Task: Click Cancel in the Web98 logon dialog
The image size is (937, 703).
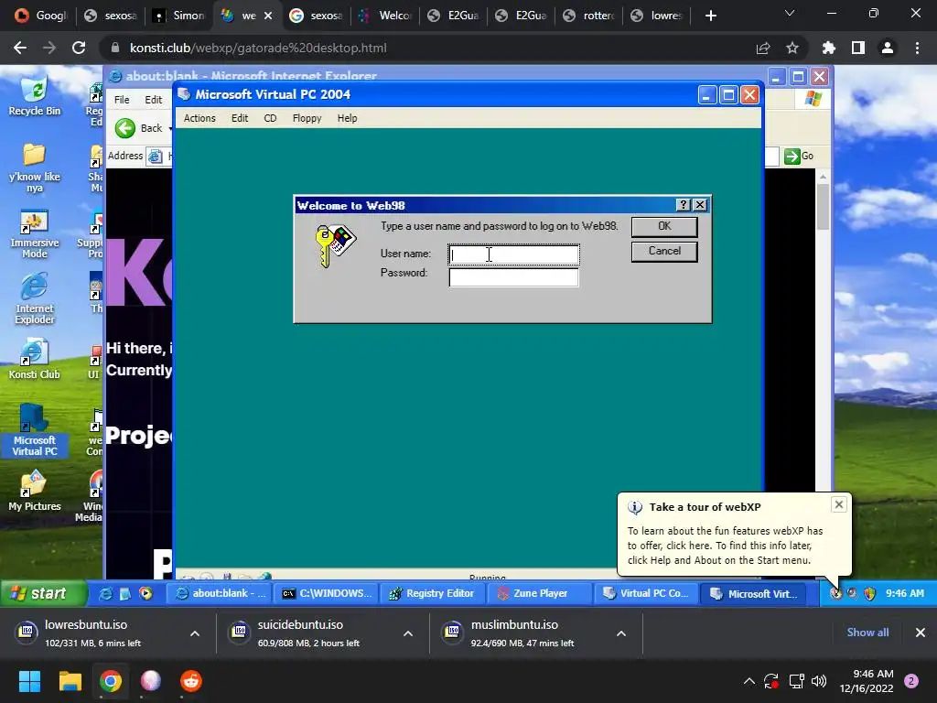Action: [664, 251]
